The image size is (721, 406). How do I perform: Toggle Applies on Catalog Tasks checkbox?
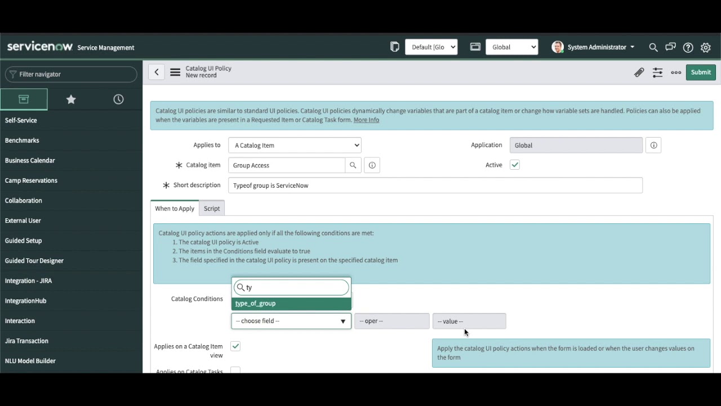(x=235, y=370)
